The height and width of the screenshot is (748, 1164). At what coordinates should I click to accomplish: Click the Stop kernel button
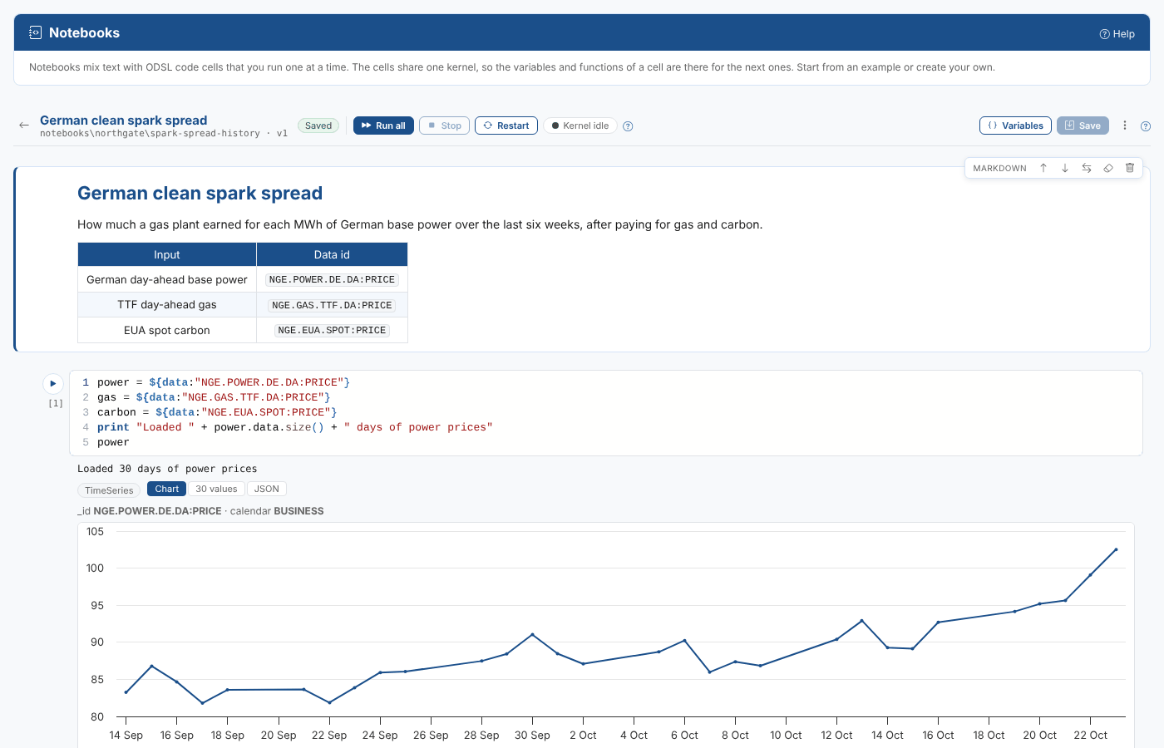[444, 125]
